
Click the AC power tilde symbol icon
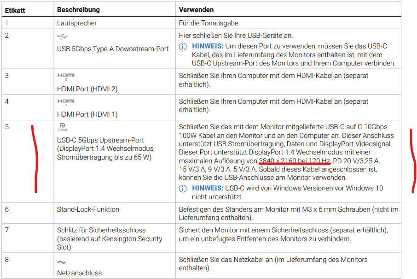(61, 262)
